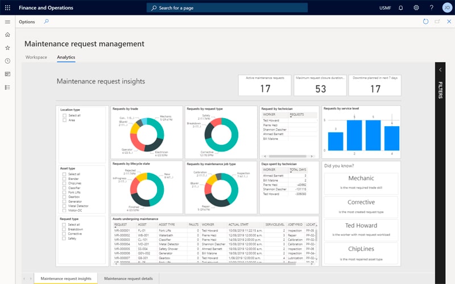The width and height of the screenshot is (455, 284).
Task: Open Modules list icon in sidebar
Action: (x=7, y=87)
